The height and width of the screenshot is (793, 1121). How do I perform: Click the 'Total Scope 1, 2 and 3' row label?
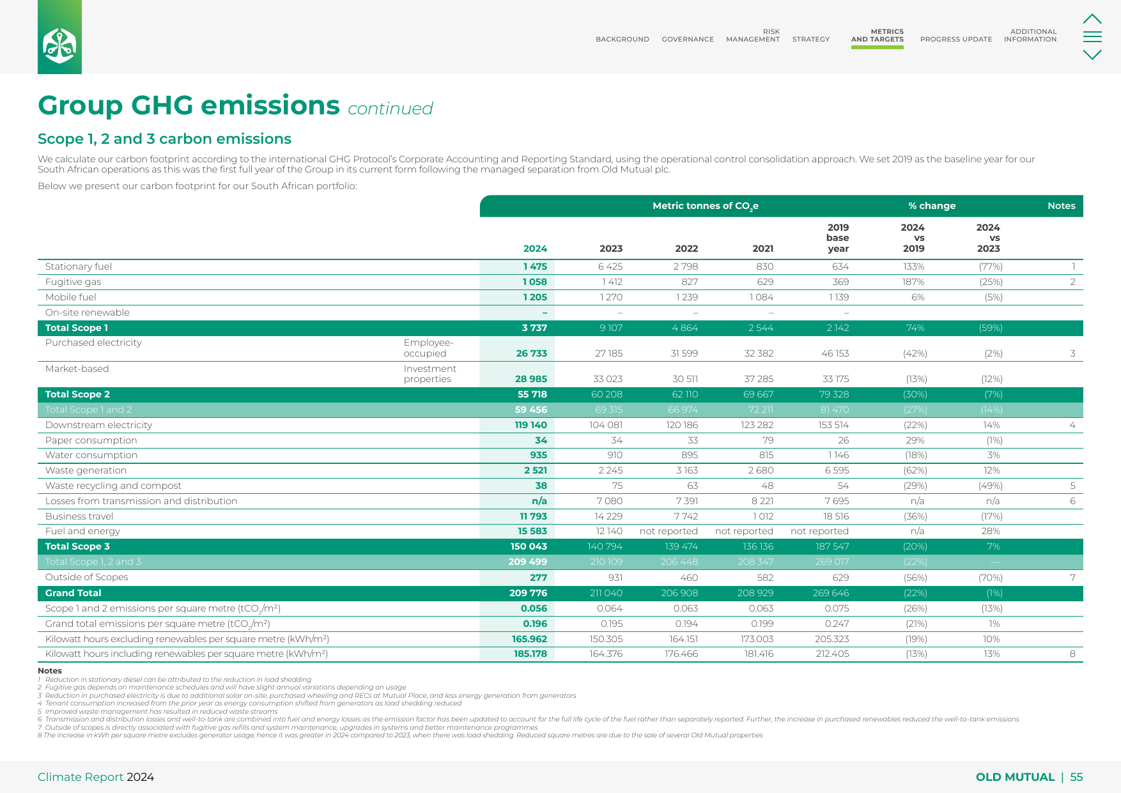tap(93, 562)
